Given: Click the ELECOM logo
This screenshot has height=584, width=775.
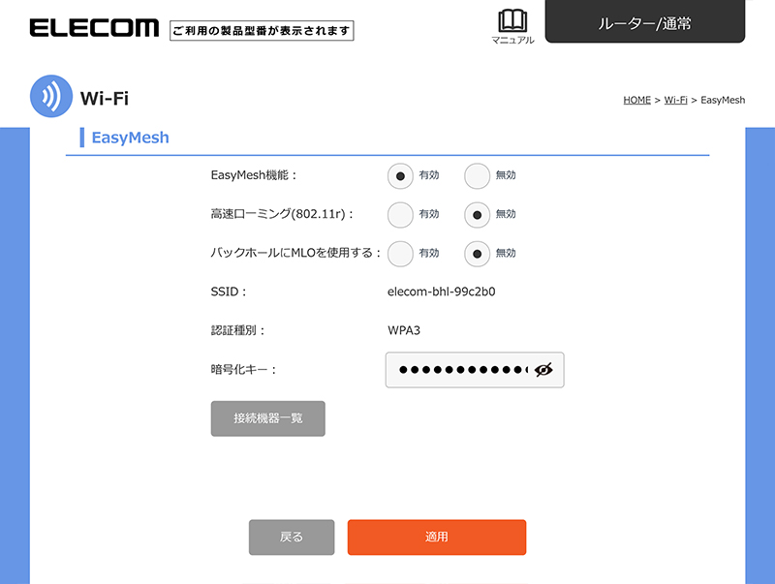Looking at the screenshot, I should pos(94,29).
